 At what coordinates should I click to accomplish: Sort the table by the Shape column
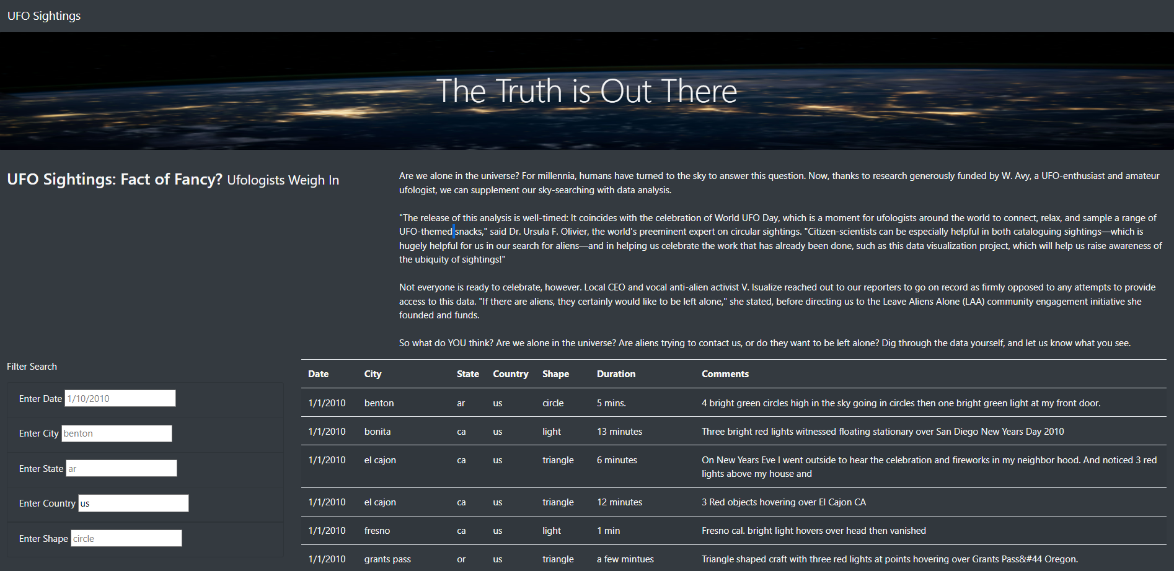tap(555, 374)
